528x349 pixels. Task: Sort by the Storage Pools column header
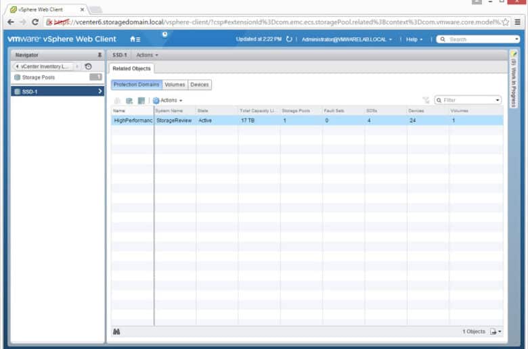(x=301, y=111)
